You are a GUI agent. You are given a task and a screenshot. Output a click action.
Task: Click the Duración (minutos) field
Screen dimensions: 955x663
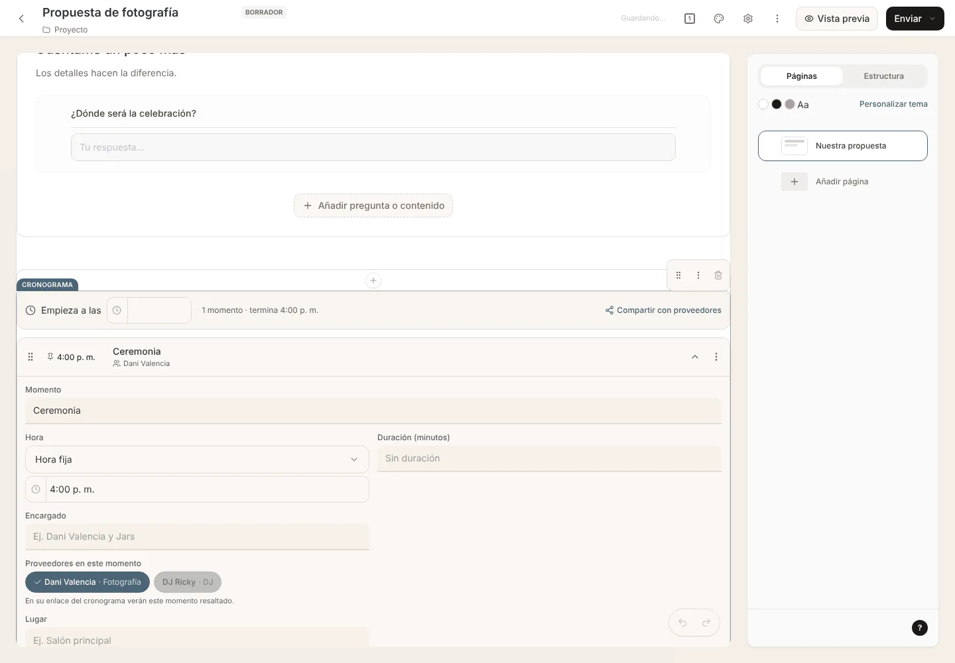(x=549, y=459)
